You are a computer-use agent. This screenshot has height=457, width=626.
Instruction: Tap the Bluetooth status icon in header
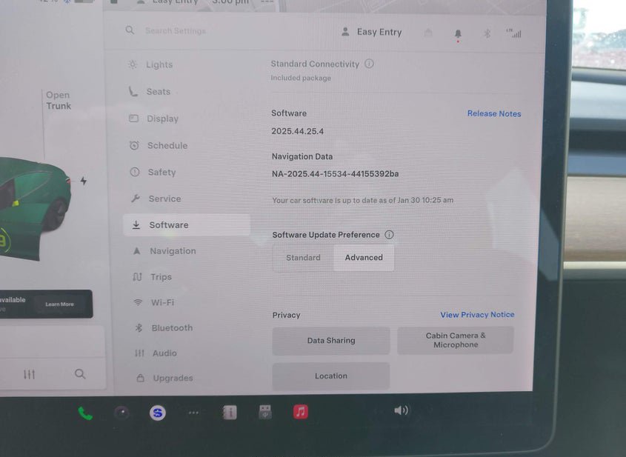click(487, 33)
